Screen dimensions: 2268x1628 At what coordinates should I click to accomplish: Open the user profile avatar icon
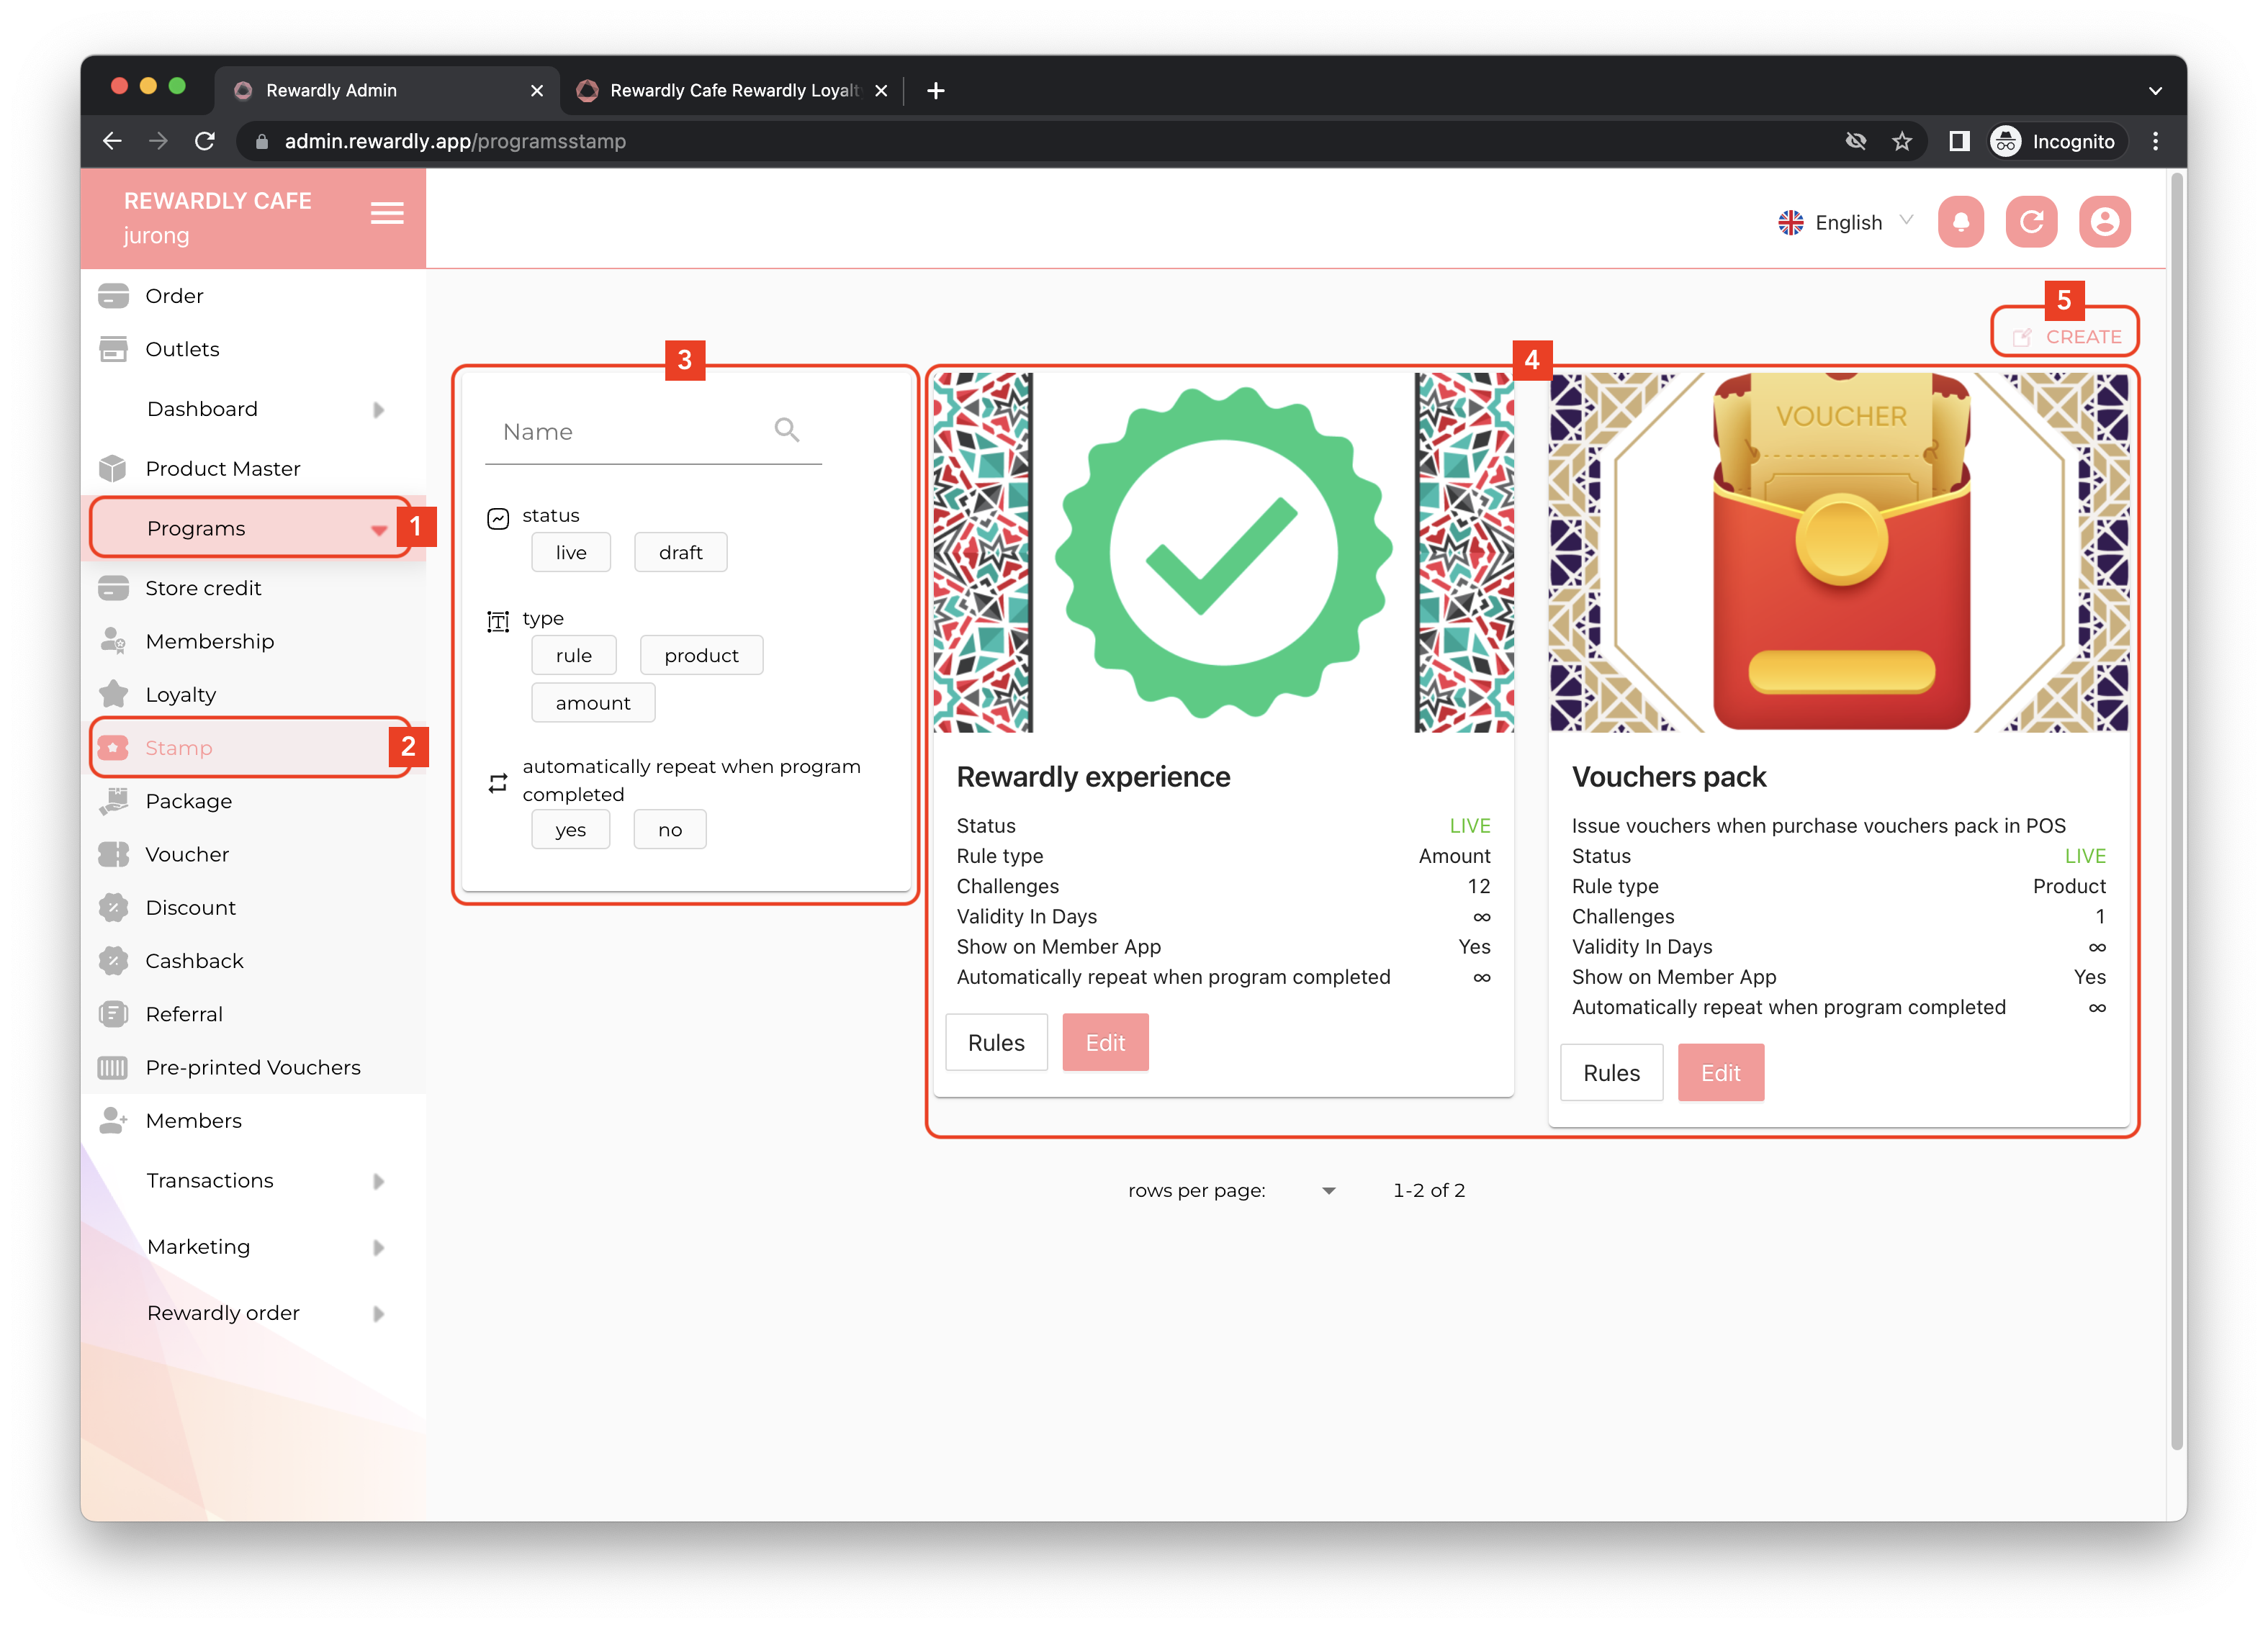[x=2104, y=221]
